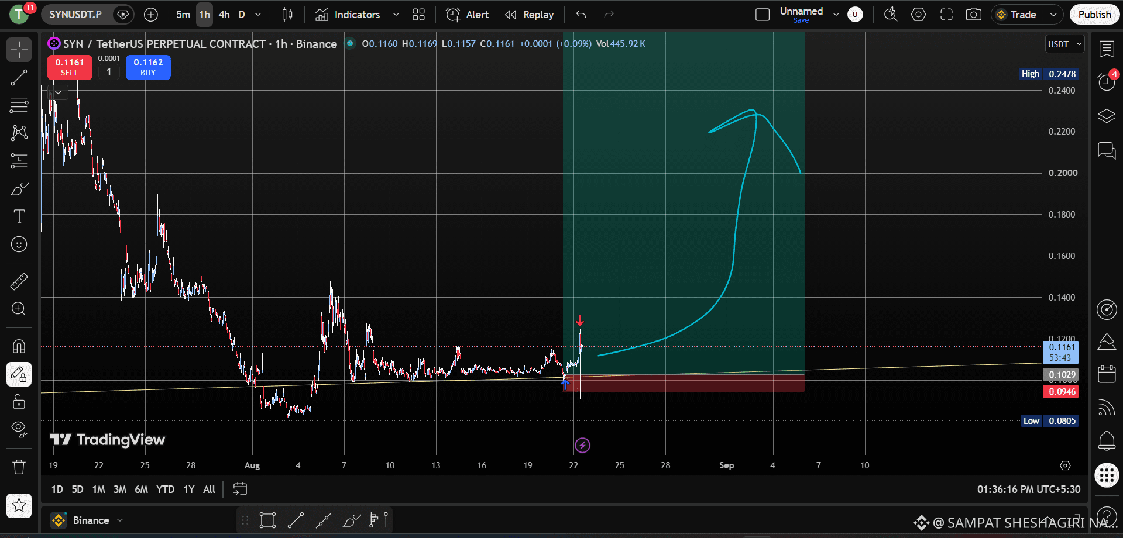1123x538 pixels.
Task: Click the 0.1162 BUY button
Action: point(148,67)
